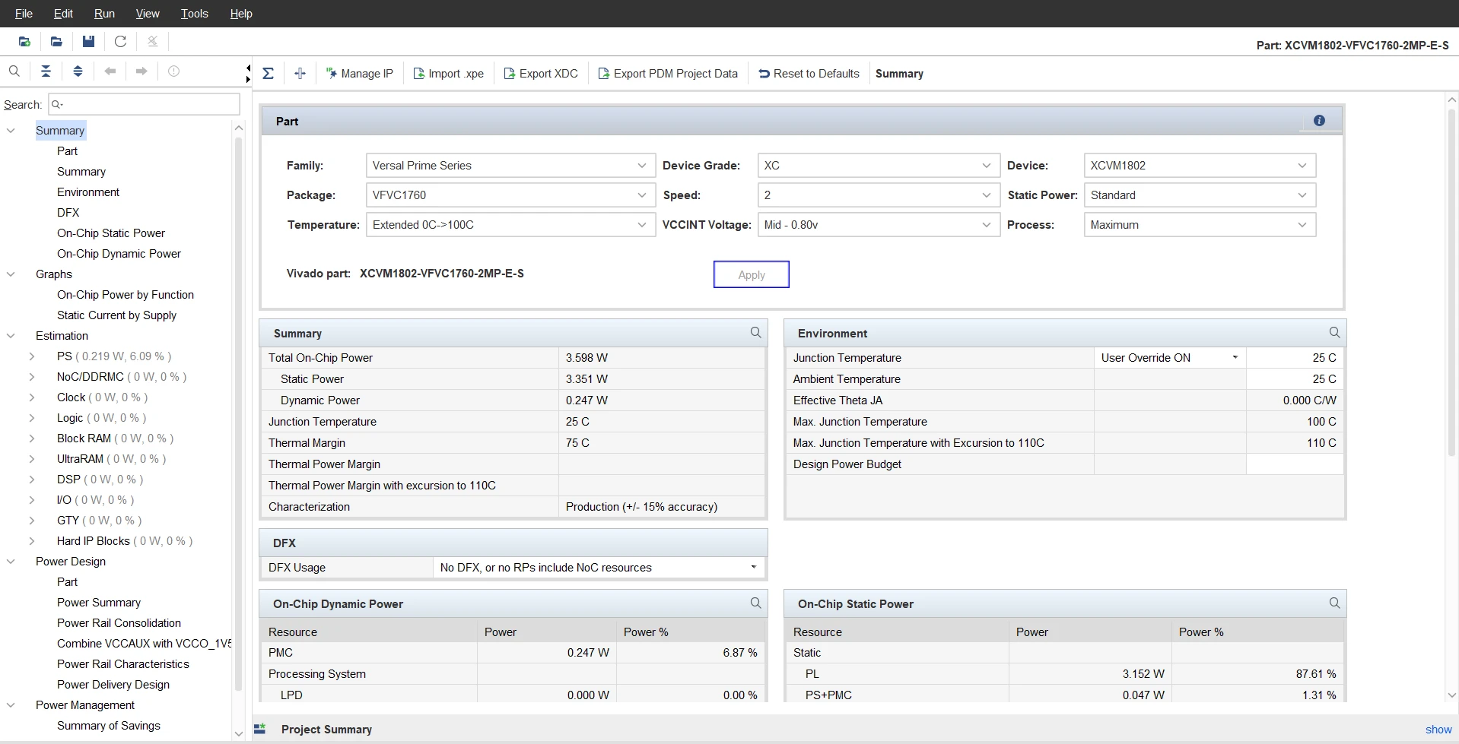This screenshot has width=1459, height=744.
Task: Click the greyed-out clear icon in top toolbar
Action: (x=152, y=42)
